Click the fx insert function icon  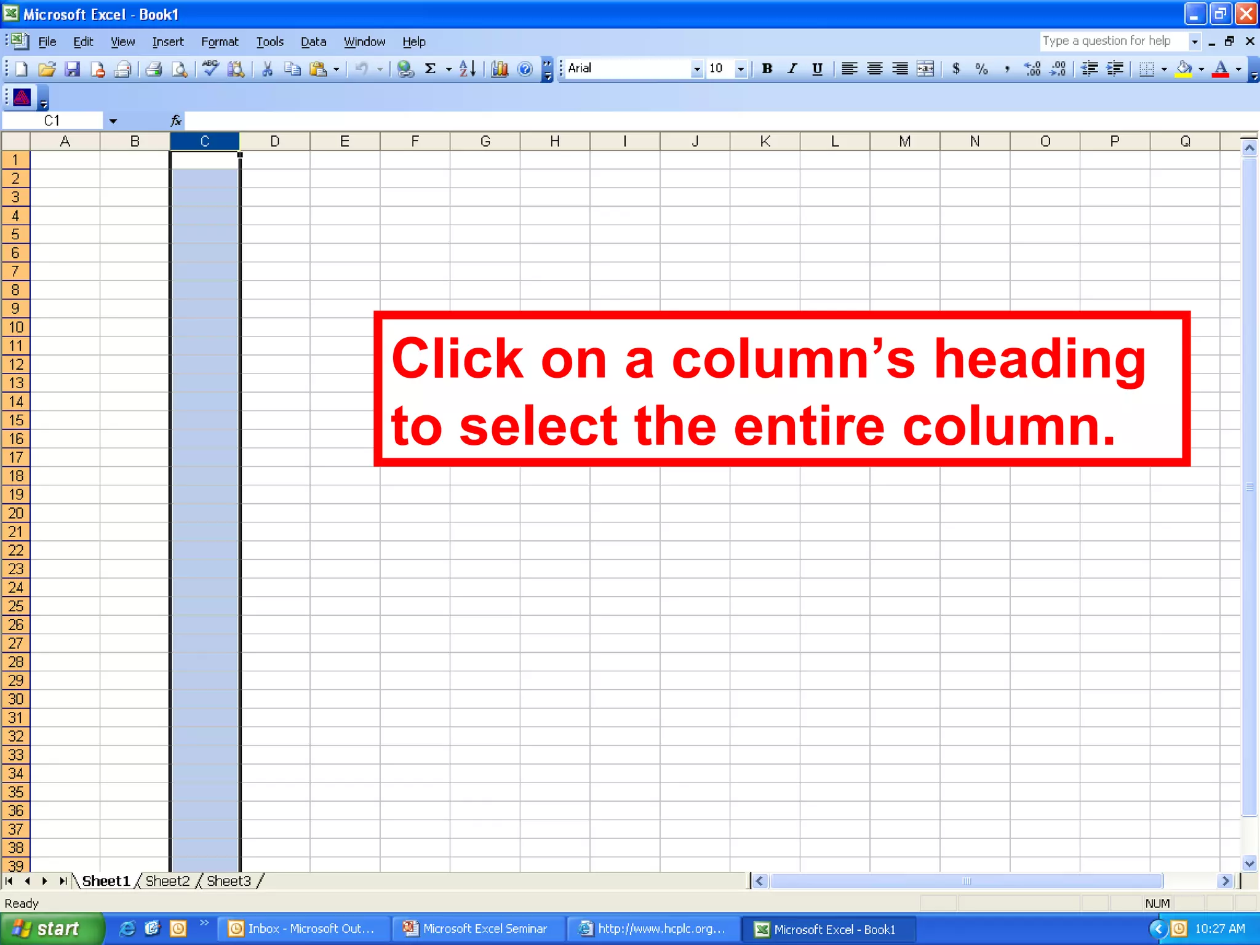click(x=176, y=121)
